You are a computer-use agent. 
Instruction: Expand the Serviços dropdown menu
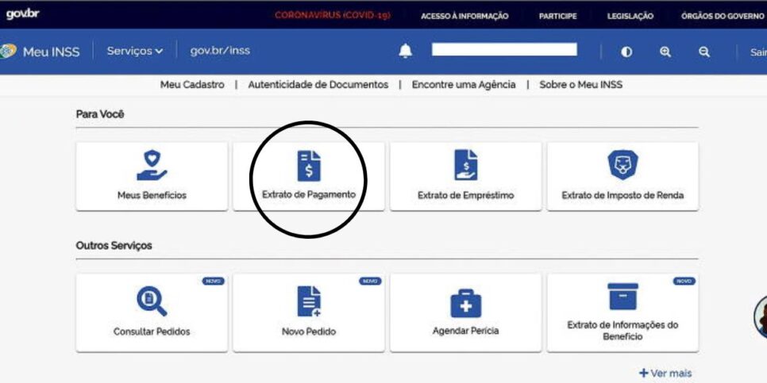click(134, 52)
